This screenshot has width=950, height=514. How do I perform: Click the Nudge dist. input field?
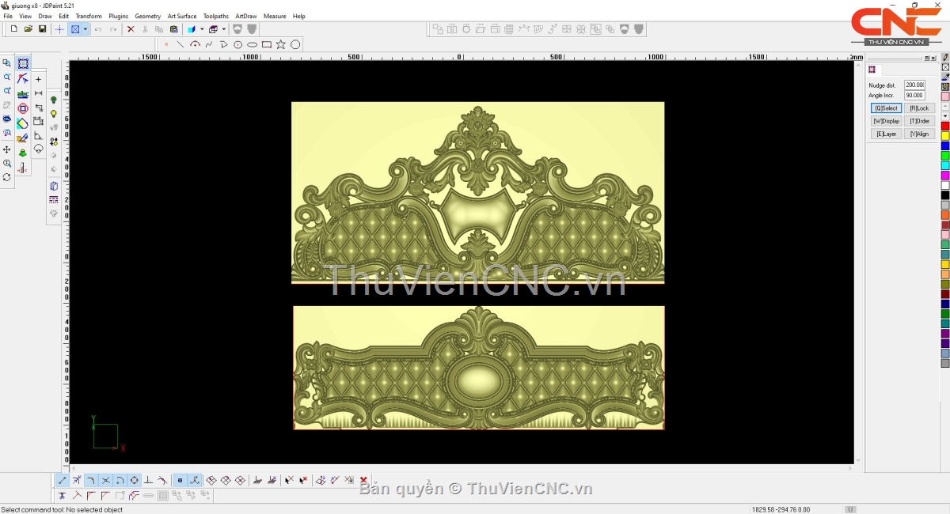pyautogui.click(x=914, y=85)
